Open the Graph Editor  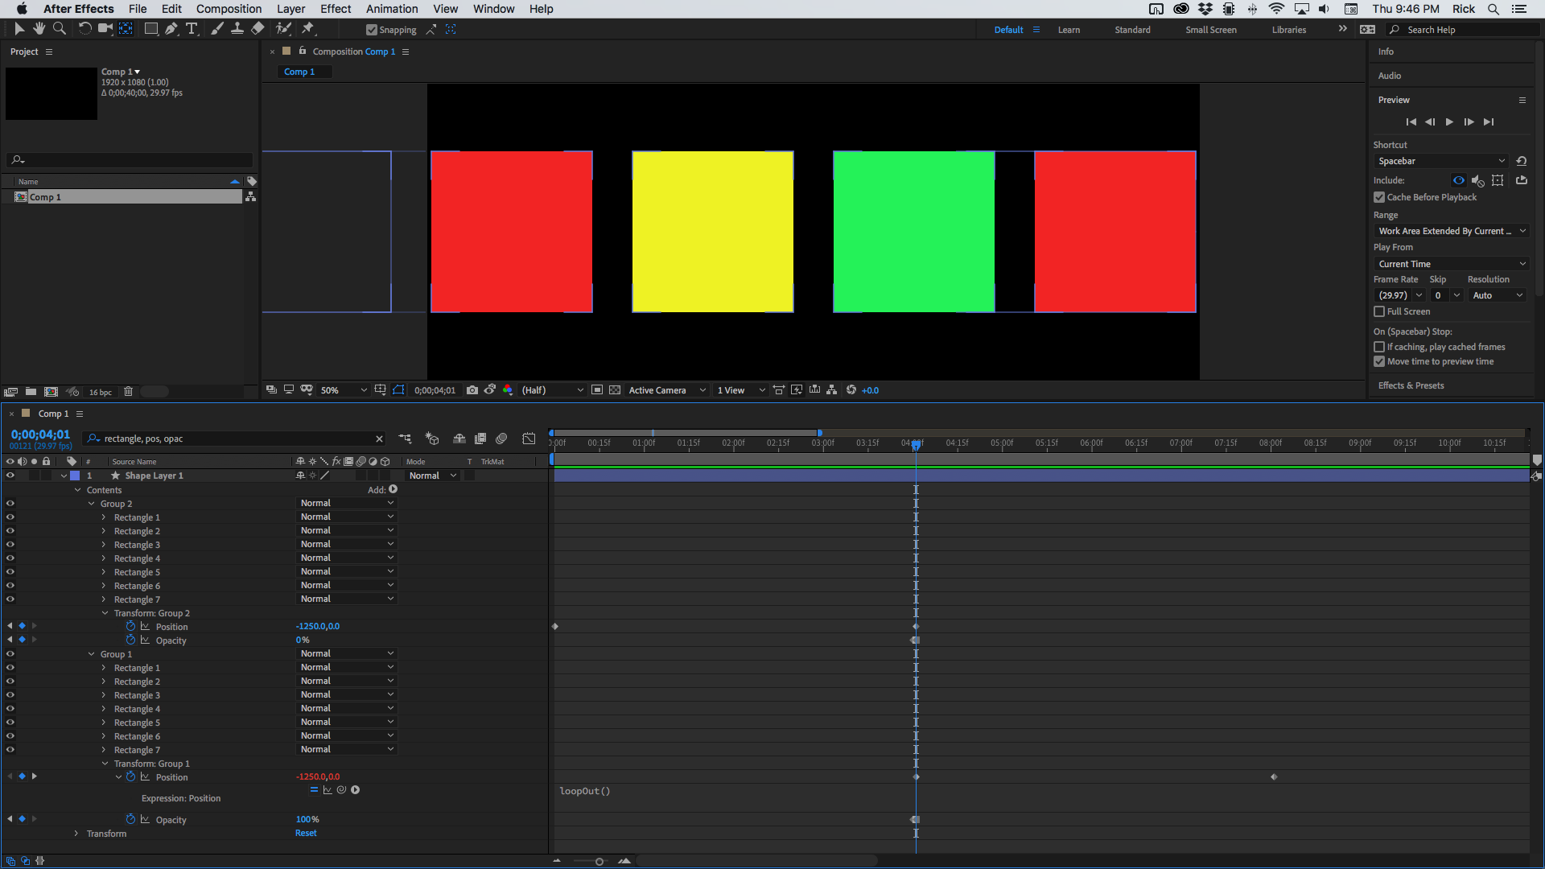[529, 439]
